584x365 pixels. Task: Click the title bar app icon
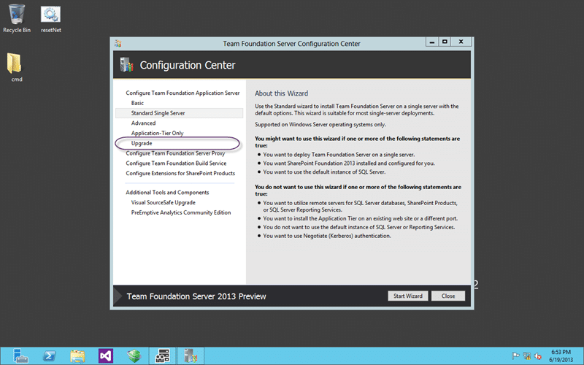118,44
